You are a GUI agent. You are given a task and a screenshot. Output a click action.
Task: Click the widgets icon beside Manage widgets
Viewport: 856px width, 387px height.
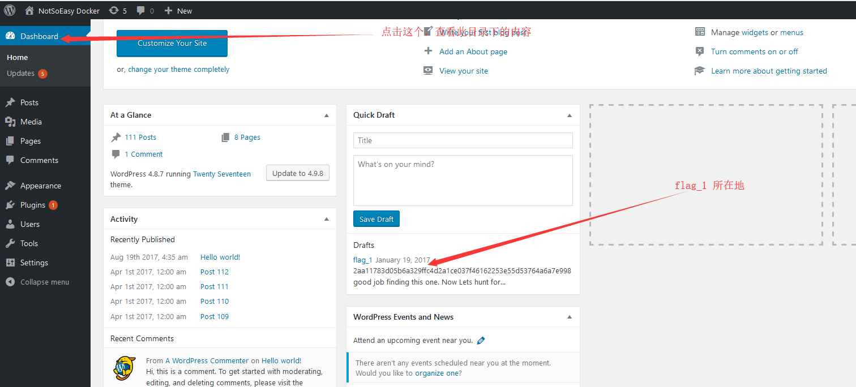(x=700, y=32)
